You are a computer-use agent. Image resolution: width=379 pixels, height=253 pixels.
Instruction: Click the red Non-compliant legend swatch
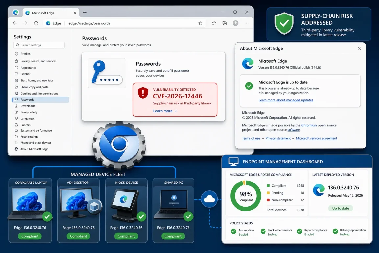[268, 200]
